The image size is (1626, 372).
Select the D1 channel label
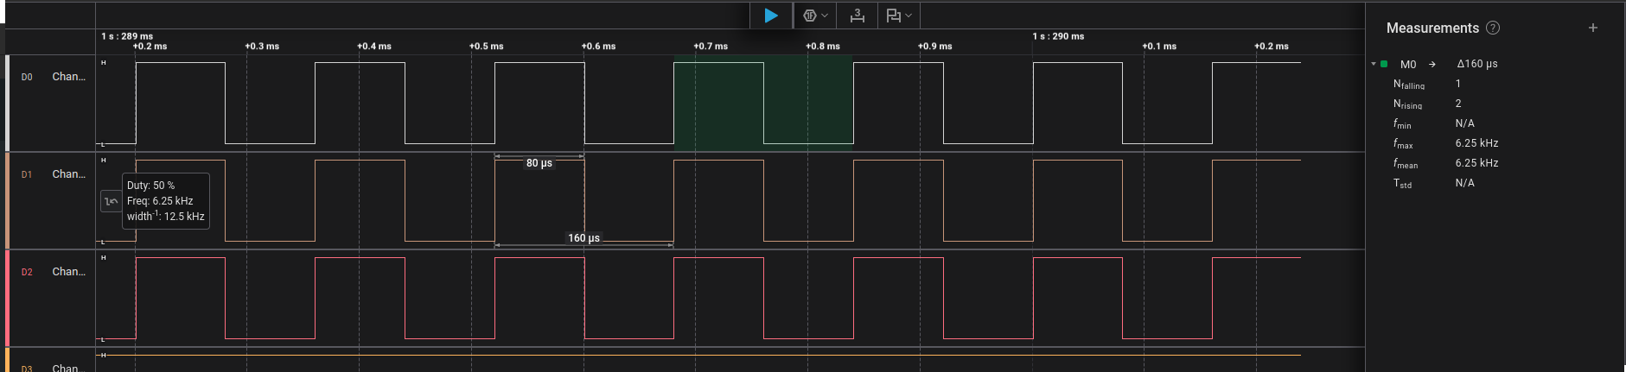tap(27, 174)
